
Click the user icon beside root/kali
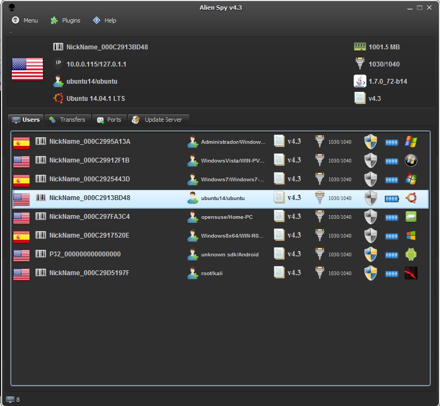(x=193, y=273)
